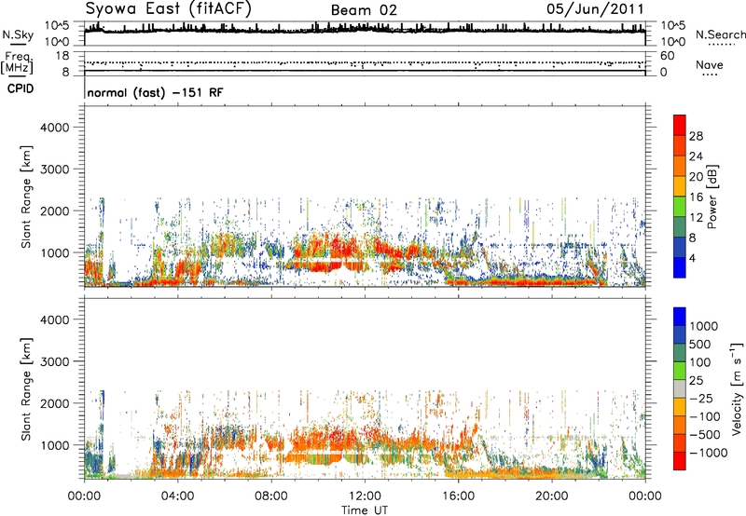746x516 pixels.
Task: Click the "20" value on the power colorbar
Action: pyautogui.click(x=696, y=177)
